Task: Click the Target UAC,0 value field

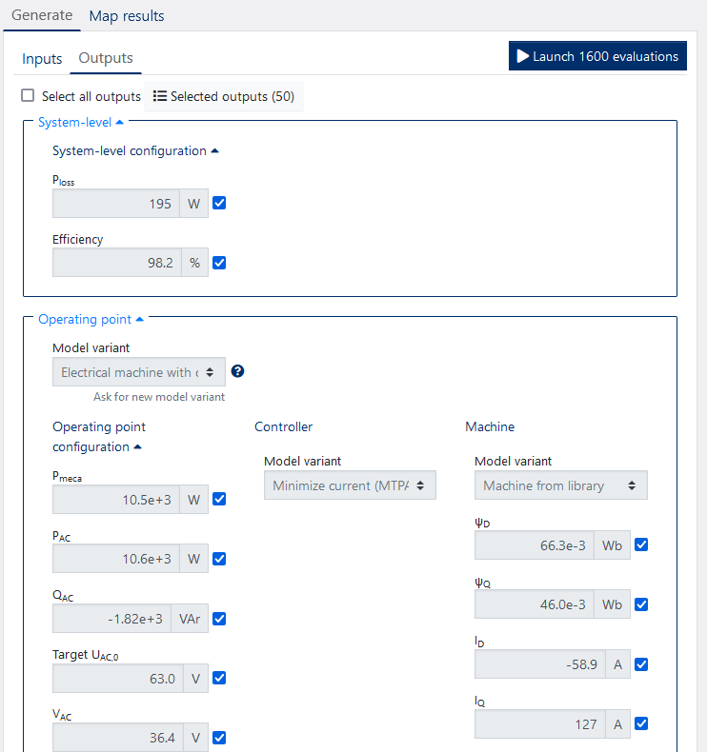Action: pos(114,679)
